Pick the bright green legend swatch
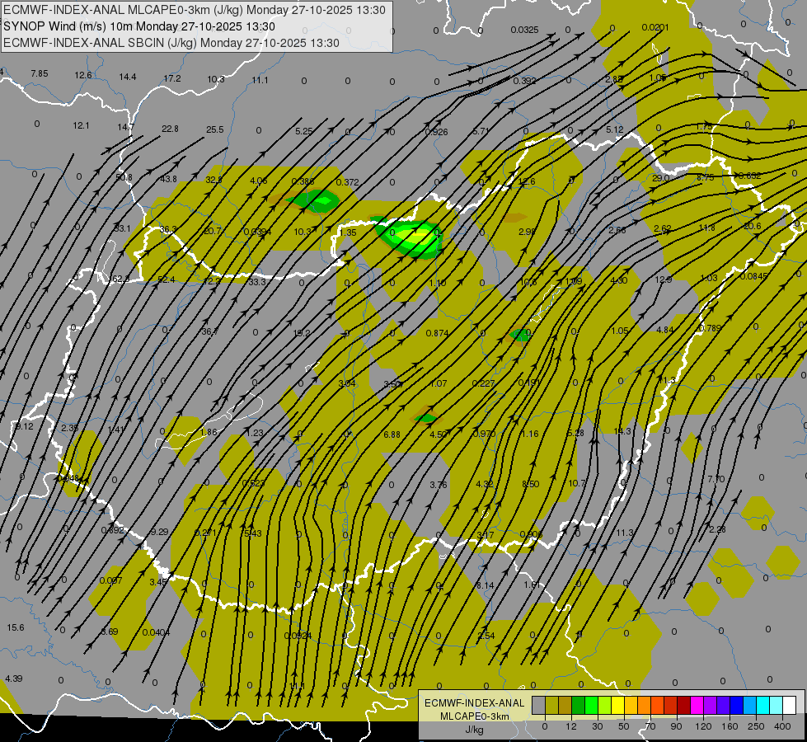The image size is (807, 742). pyautogui.click(x=591, y=706)
